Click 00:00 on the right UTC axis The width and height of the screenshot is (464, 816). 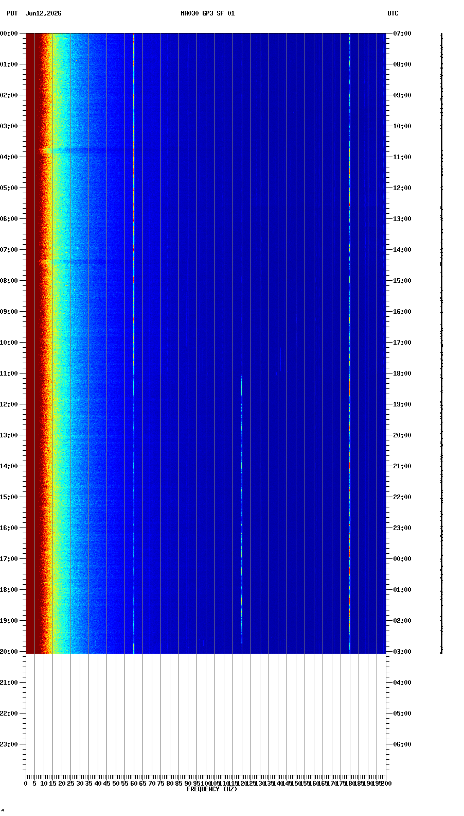(402, 559)
